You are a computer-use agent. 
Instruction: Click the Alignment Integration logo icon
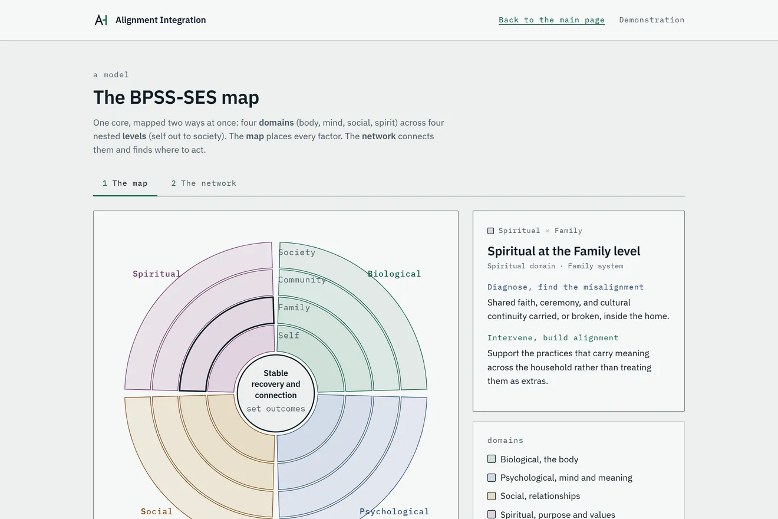[101, 20]
